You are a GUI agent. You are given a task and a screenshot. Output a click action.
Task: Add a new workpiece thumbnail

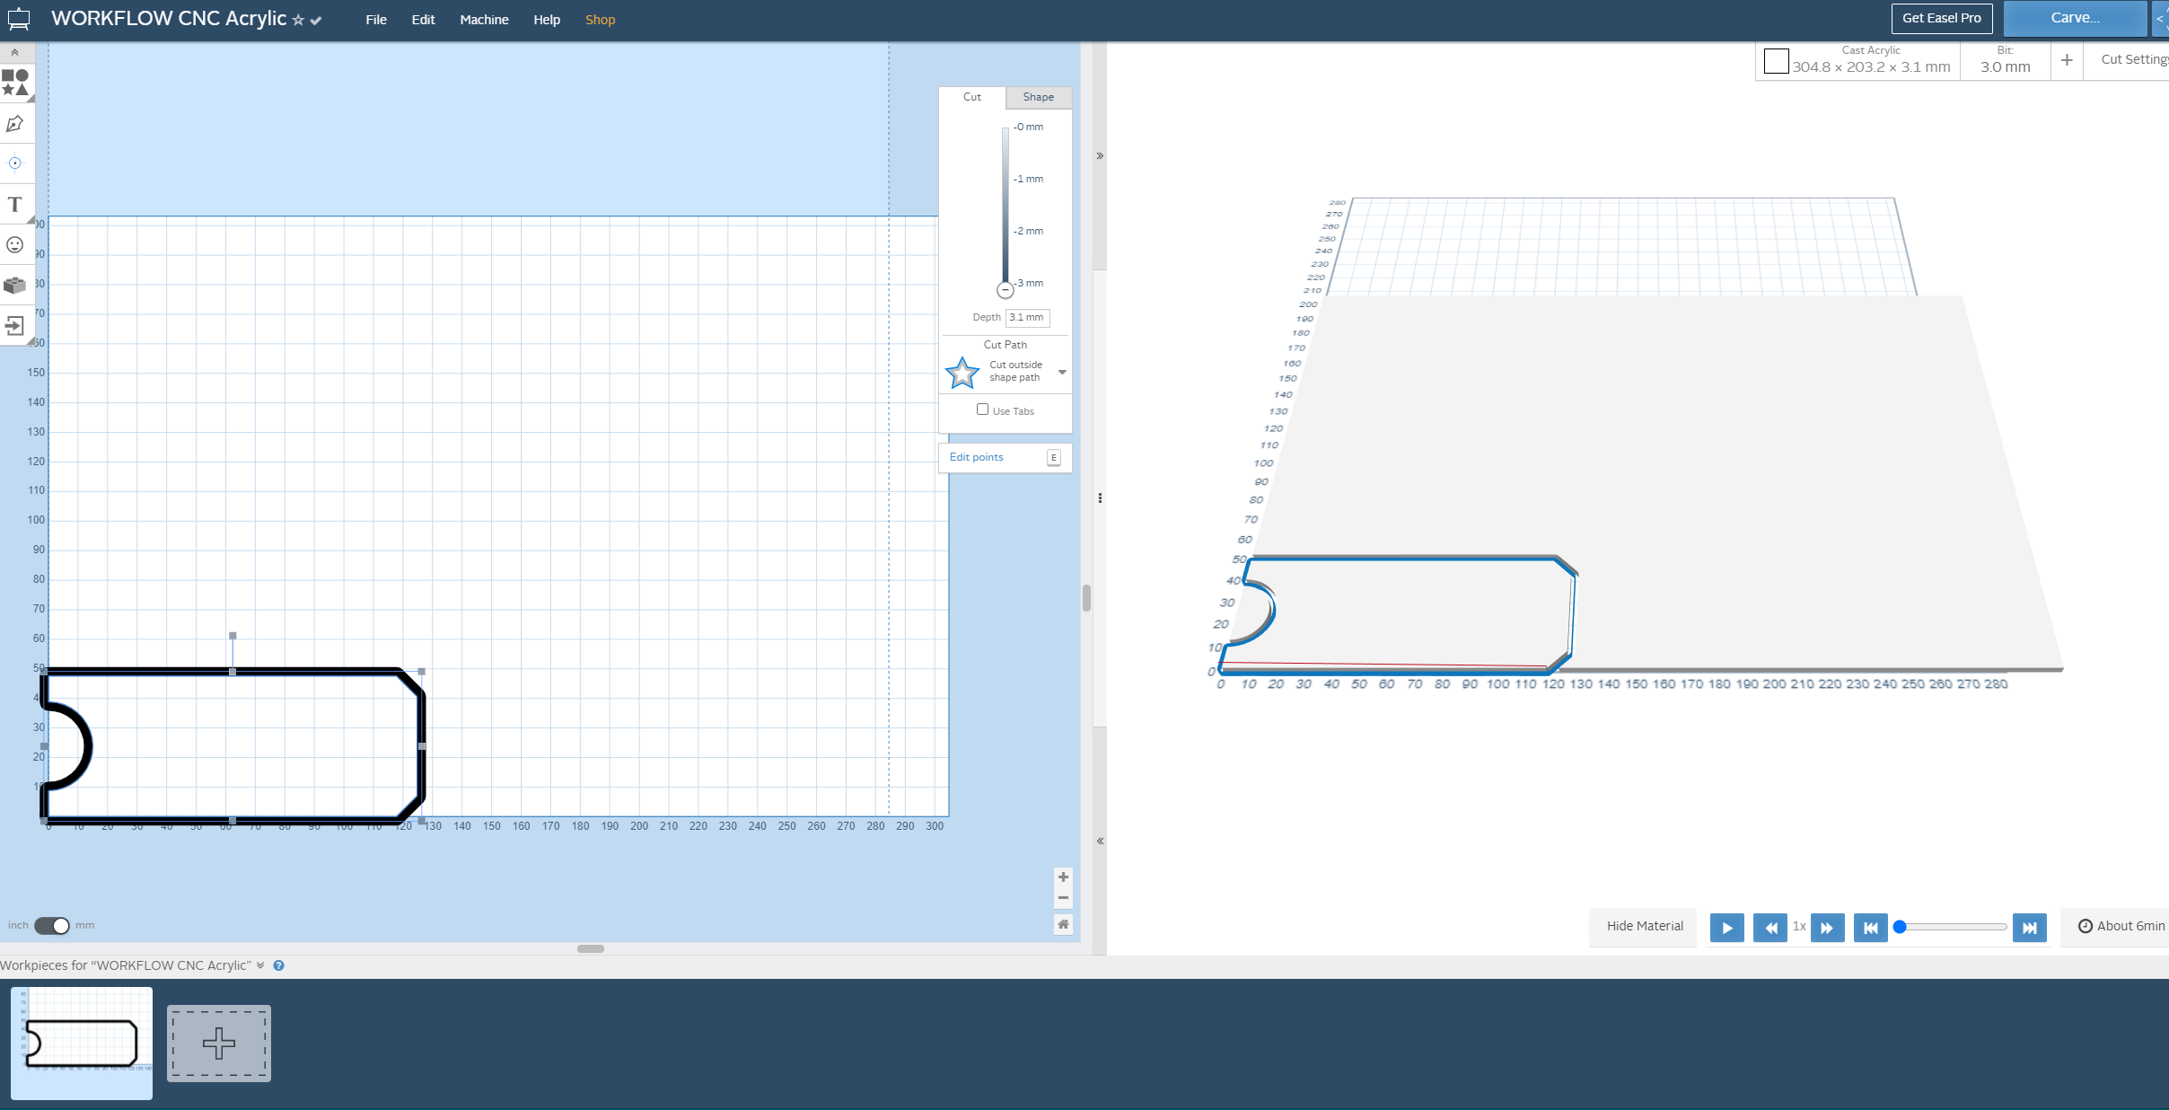point(218,1043)
